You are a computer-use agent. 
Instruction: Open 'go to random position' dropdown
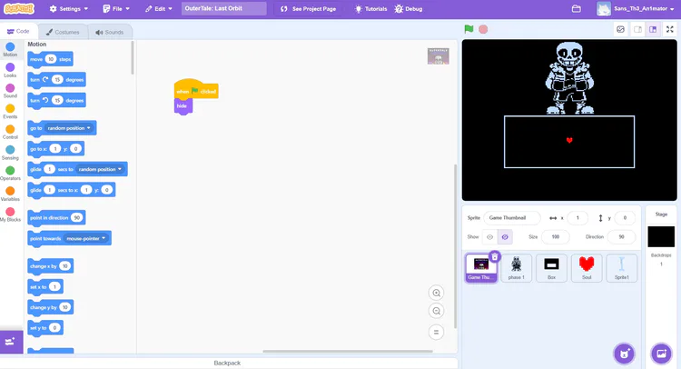(x=69, y=128)
